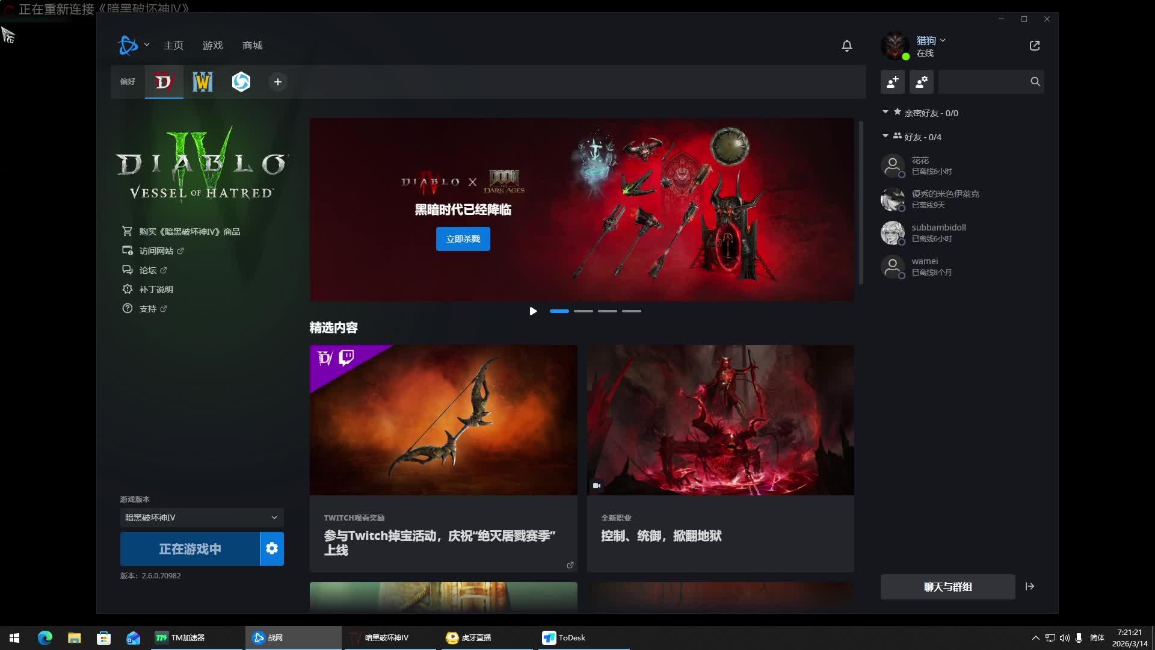Pop out the social panel window

pyautogui.click(x=1034, y=46)
